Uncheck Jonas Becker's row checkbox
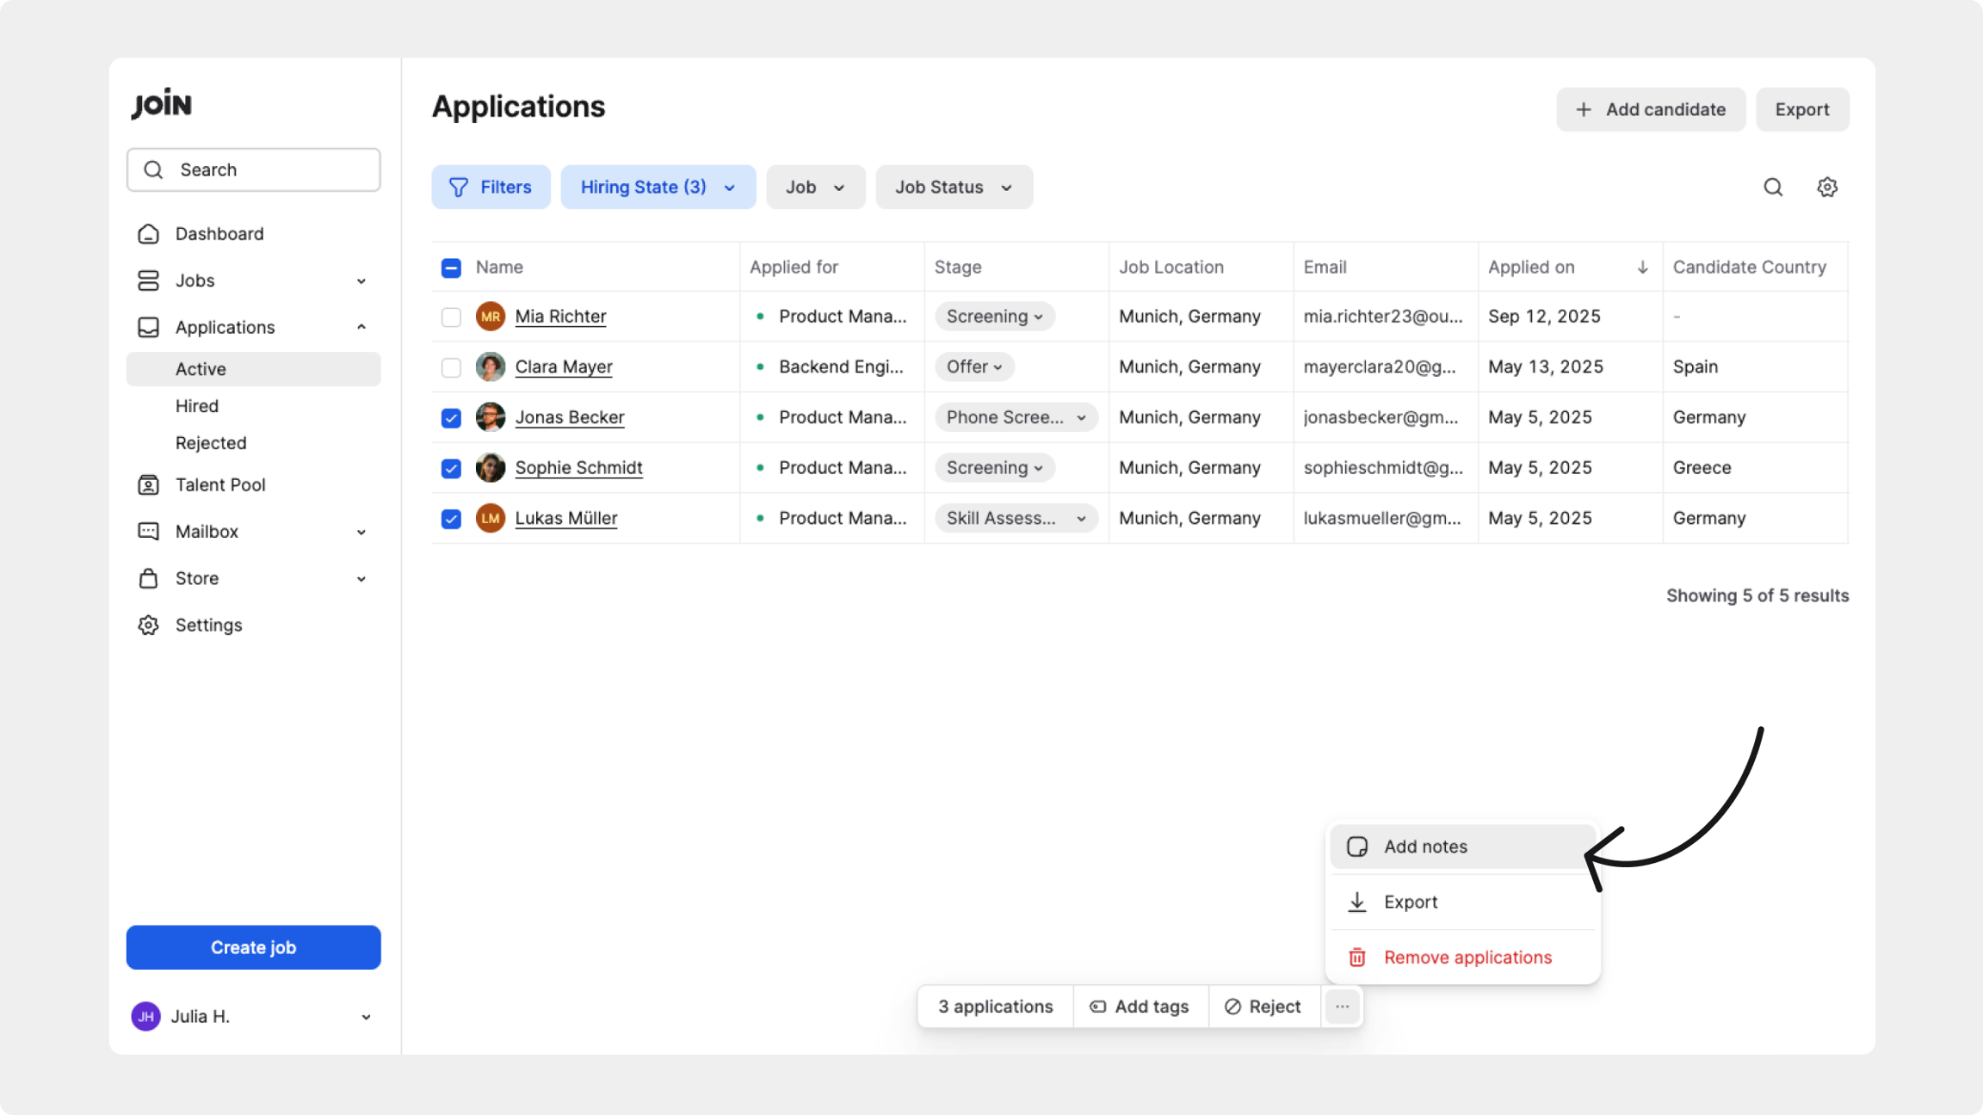 click(451, 418)
